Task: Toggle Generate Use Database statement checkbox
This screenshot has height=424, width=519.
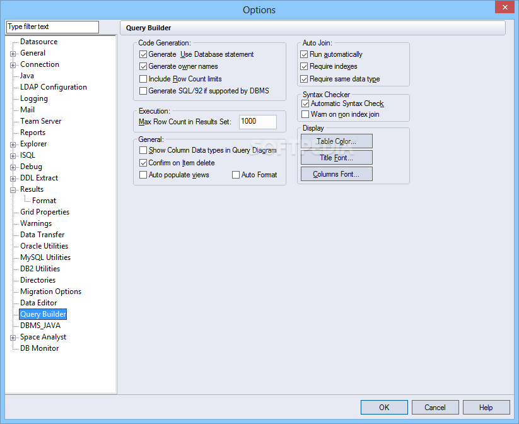Action: (143, 54)
